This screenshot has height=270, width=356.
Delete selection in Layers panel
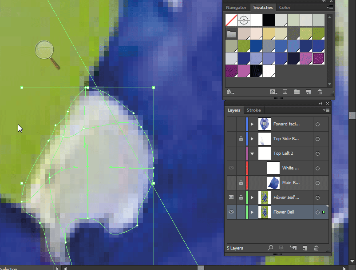tap(316, 248)
